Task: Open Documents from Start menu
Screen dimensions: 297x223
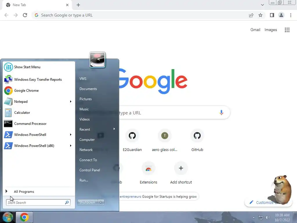Action: click(88, 89)
